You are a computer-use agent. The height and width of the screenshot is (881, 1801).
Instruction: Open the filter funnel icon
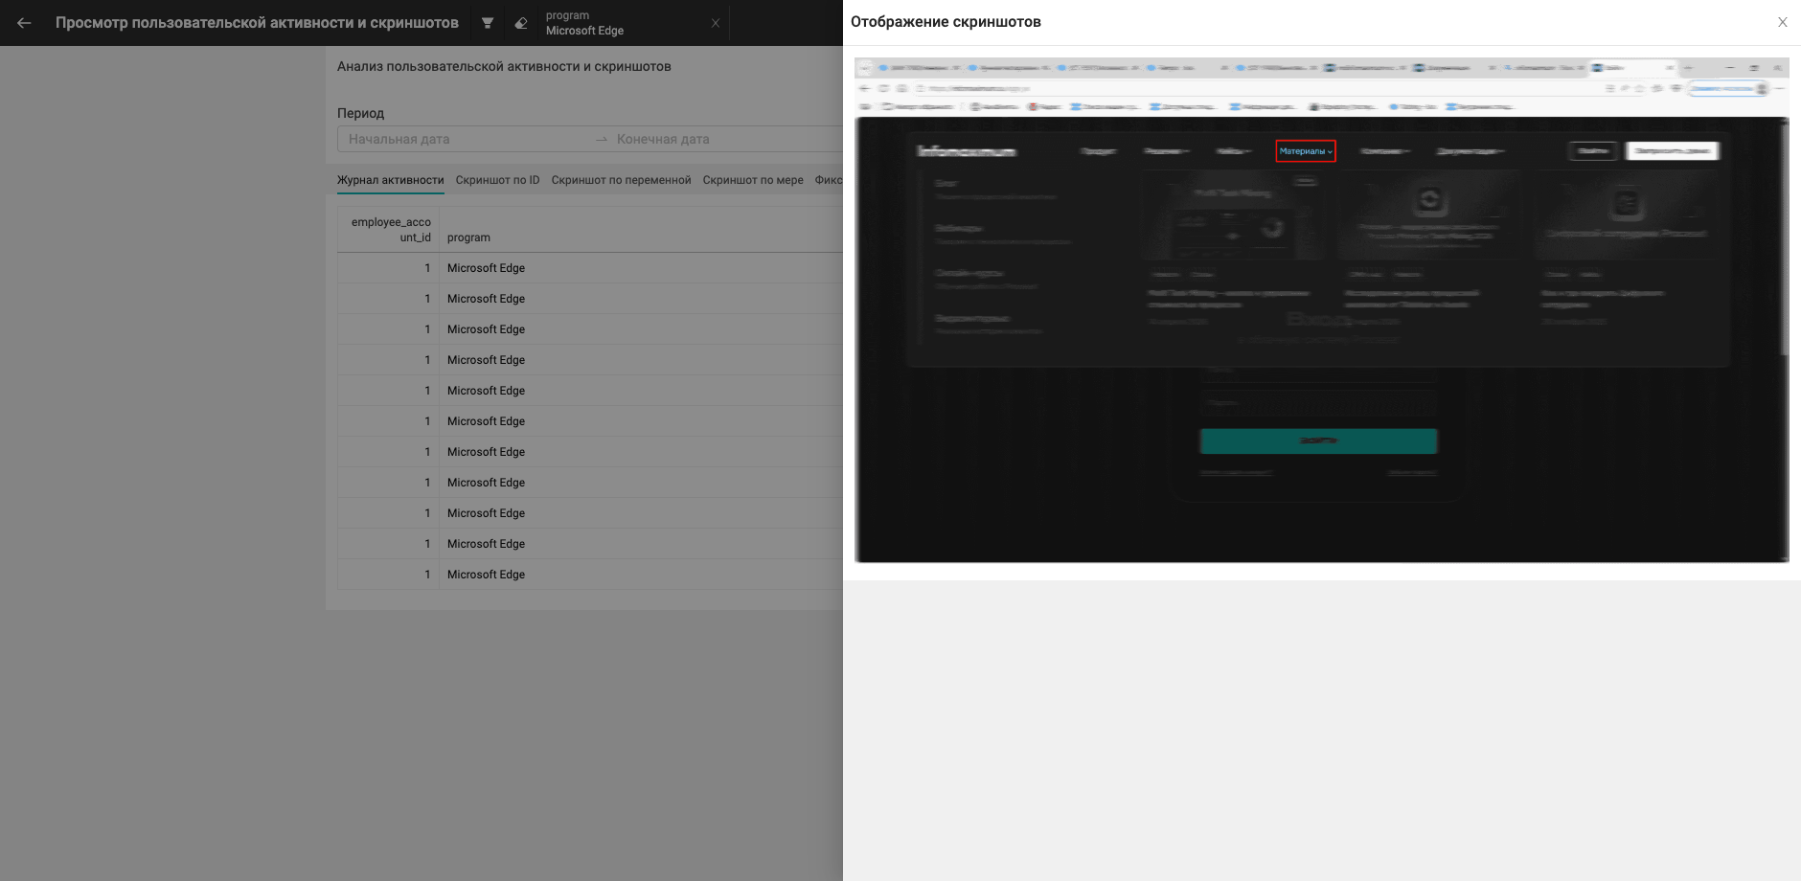tap(488, 23)
